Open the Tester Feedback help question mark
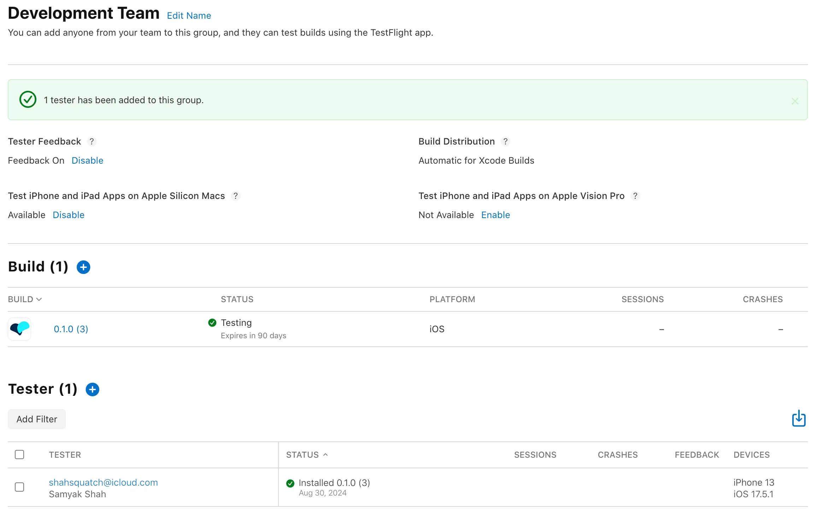This screenshot has width=817, height=516. tap(92, 141)
